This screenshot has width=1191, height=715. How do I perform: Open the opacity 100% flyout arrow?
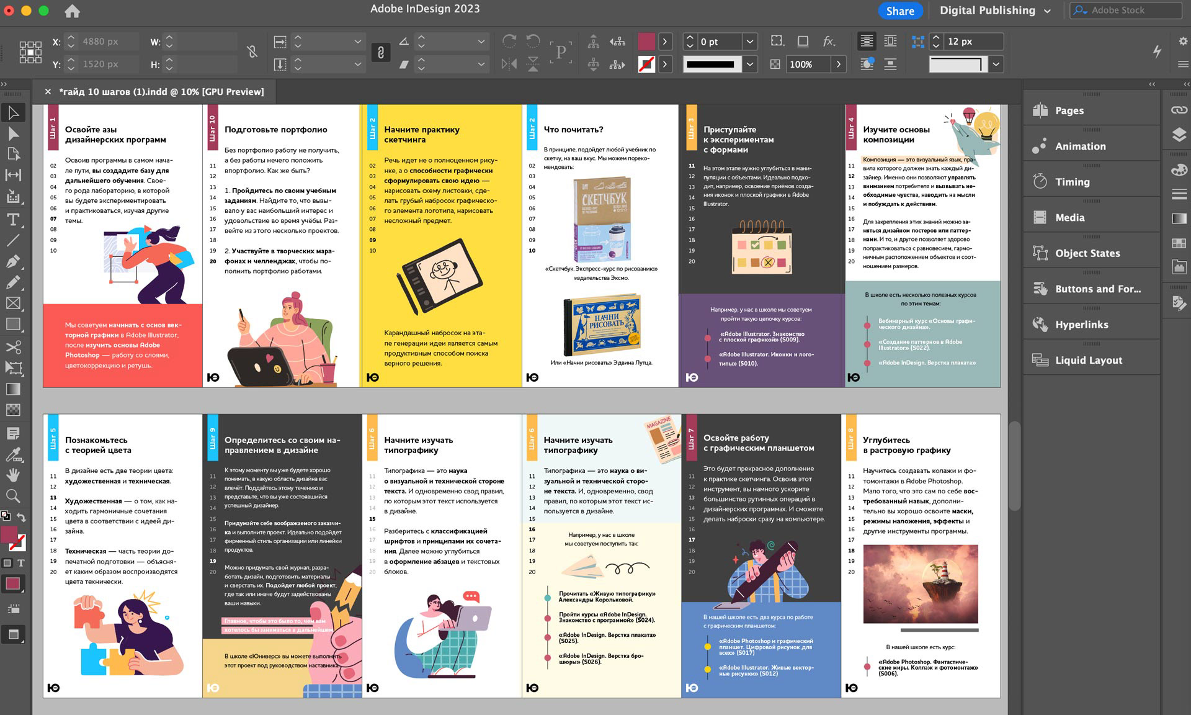[839, 64]
